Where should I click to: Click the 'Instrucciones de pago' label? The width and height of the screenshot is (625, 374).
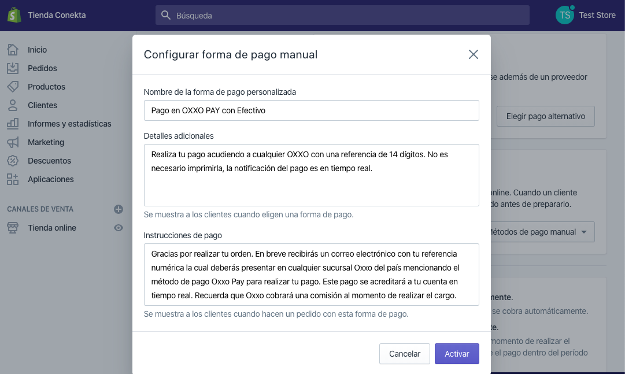click(183, 235)
